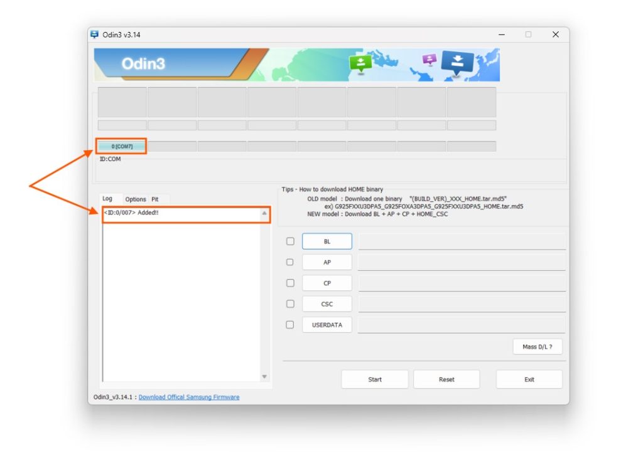Open Download Offical Samsung Firmware link

189,397
